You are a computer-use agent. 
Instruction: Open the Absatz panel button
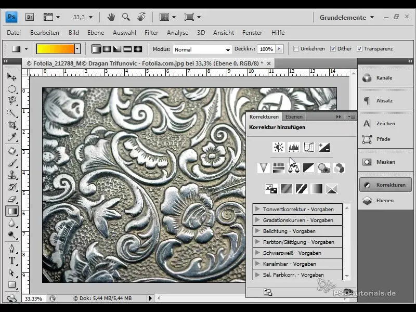[385, 100]
